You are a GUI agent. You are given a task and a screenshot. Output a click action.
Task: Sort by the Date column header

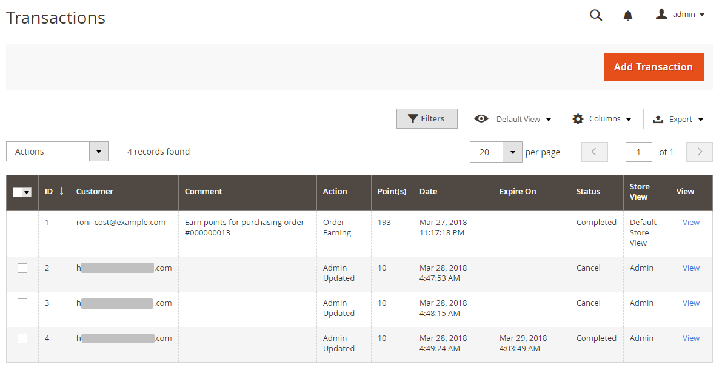pyautogui.click(x=428, y=192)
